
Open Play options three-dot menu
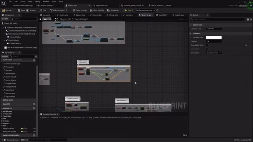(133, 10)
